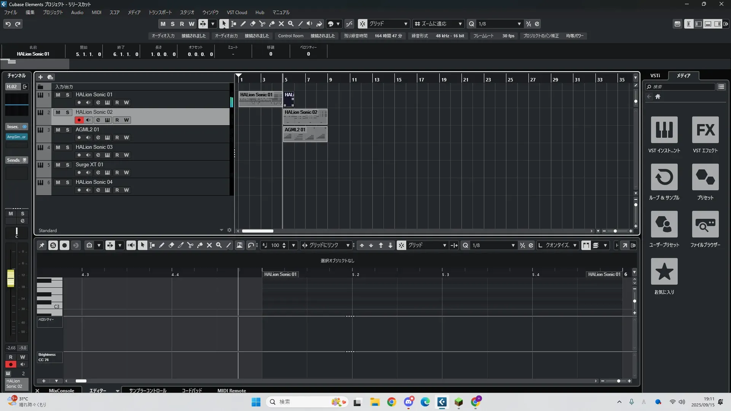731x411 pixels.
Task: Disable record enable on HALion Sonic 02
Action: (79, 120)
